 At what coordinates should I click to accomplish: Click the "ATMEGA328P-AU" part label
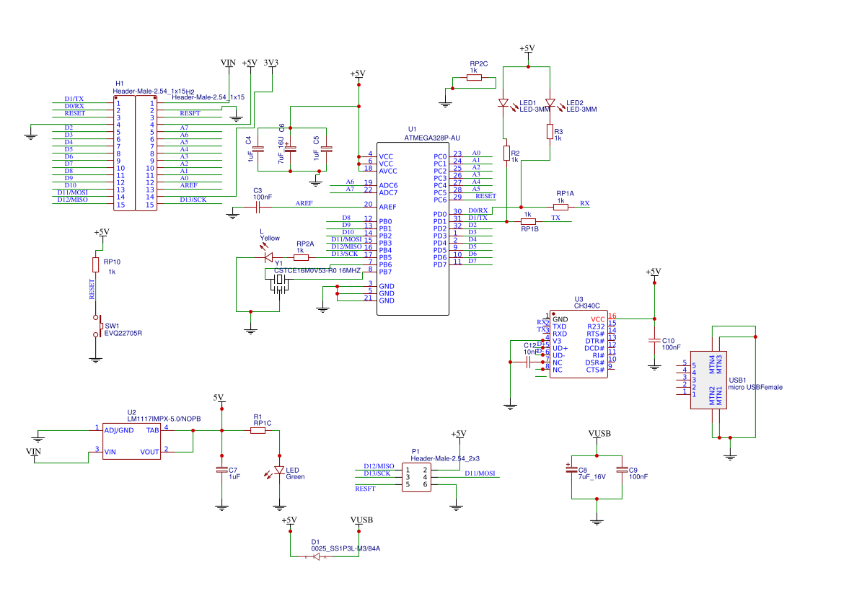pyautogui.click(x=431, y=138)
